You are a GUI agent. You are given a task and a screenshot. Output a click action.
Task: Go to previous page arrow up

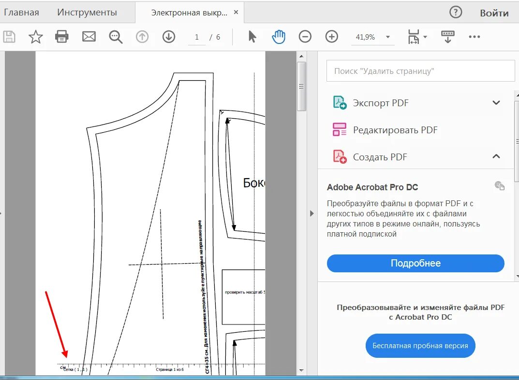(142, 37)
